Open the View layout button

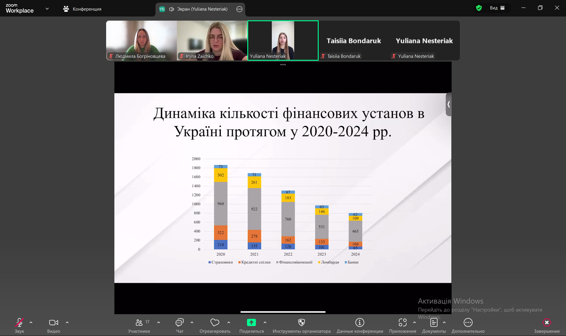(497, 8)
